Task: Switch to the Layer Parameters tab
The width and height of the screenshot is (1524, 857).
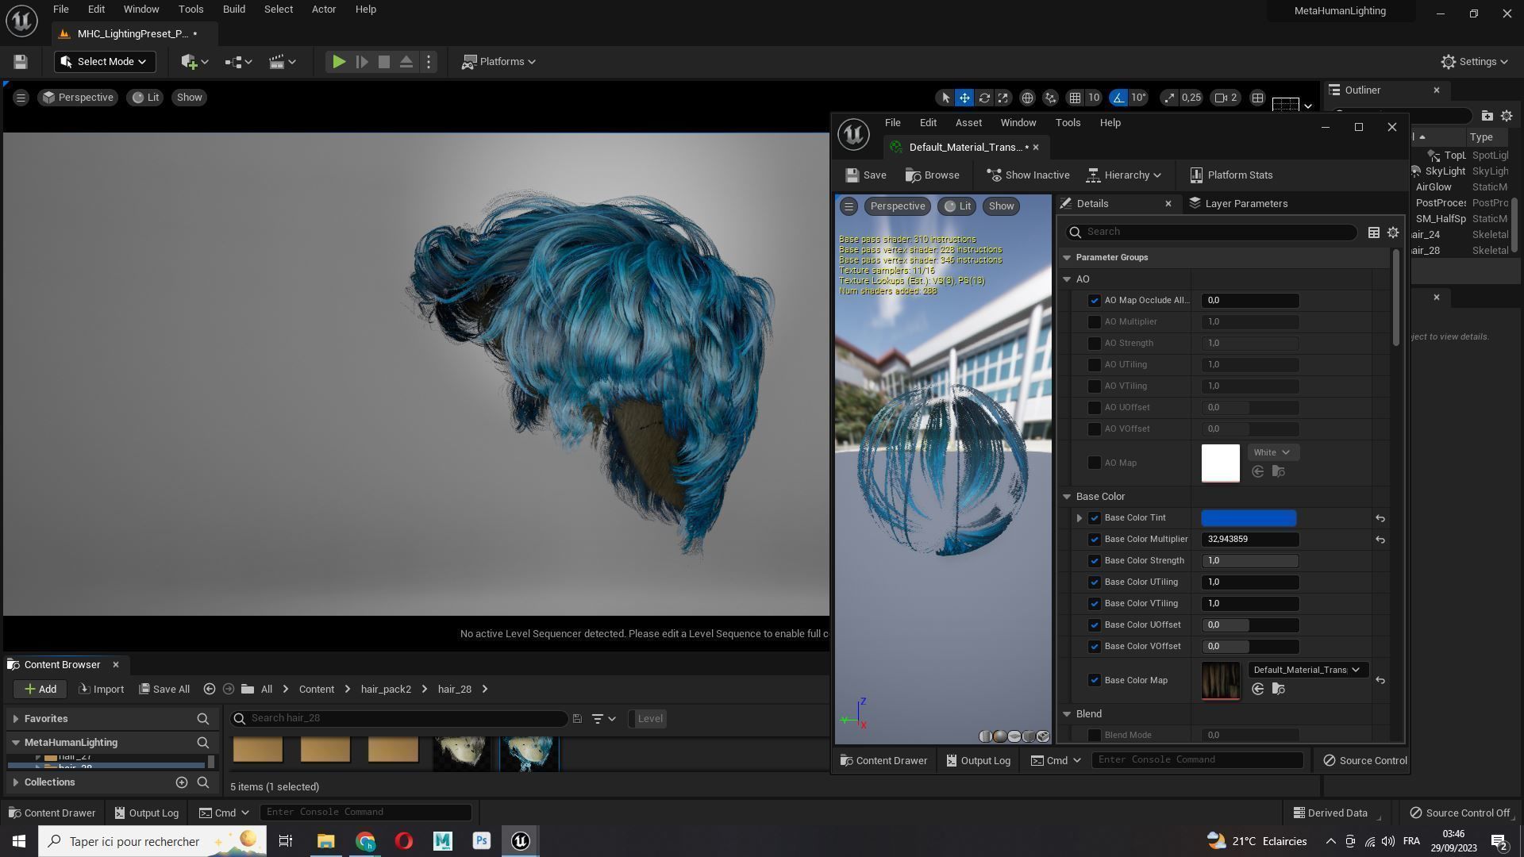Action: (1238, 204)
